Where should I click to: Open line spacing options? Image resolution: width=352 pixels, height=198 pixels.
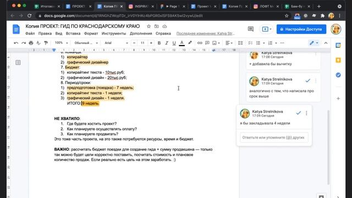click(x=240, y=43)
